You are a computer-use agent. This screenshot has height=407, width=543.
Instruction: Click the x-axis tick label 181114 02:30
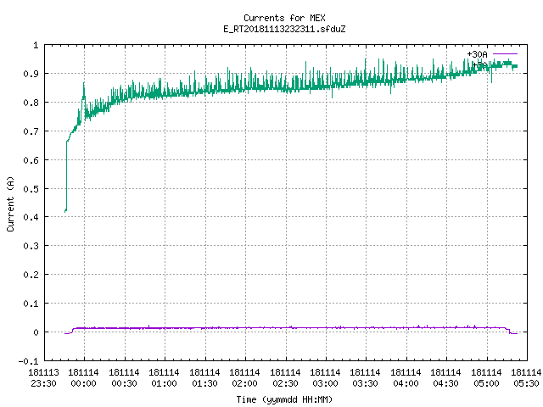285,378
